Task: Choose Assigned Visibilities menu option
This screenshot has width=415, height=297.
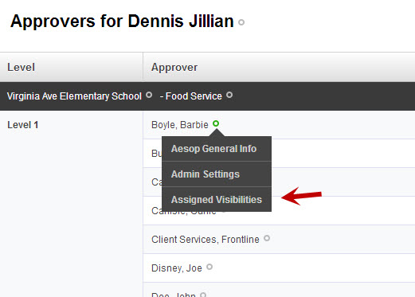Action: (217, 199)
